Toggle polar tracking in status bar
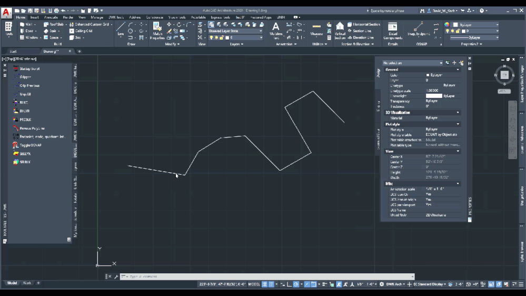526x296 pixels. pyautogui.click(x=296, y=284)
